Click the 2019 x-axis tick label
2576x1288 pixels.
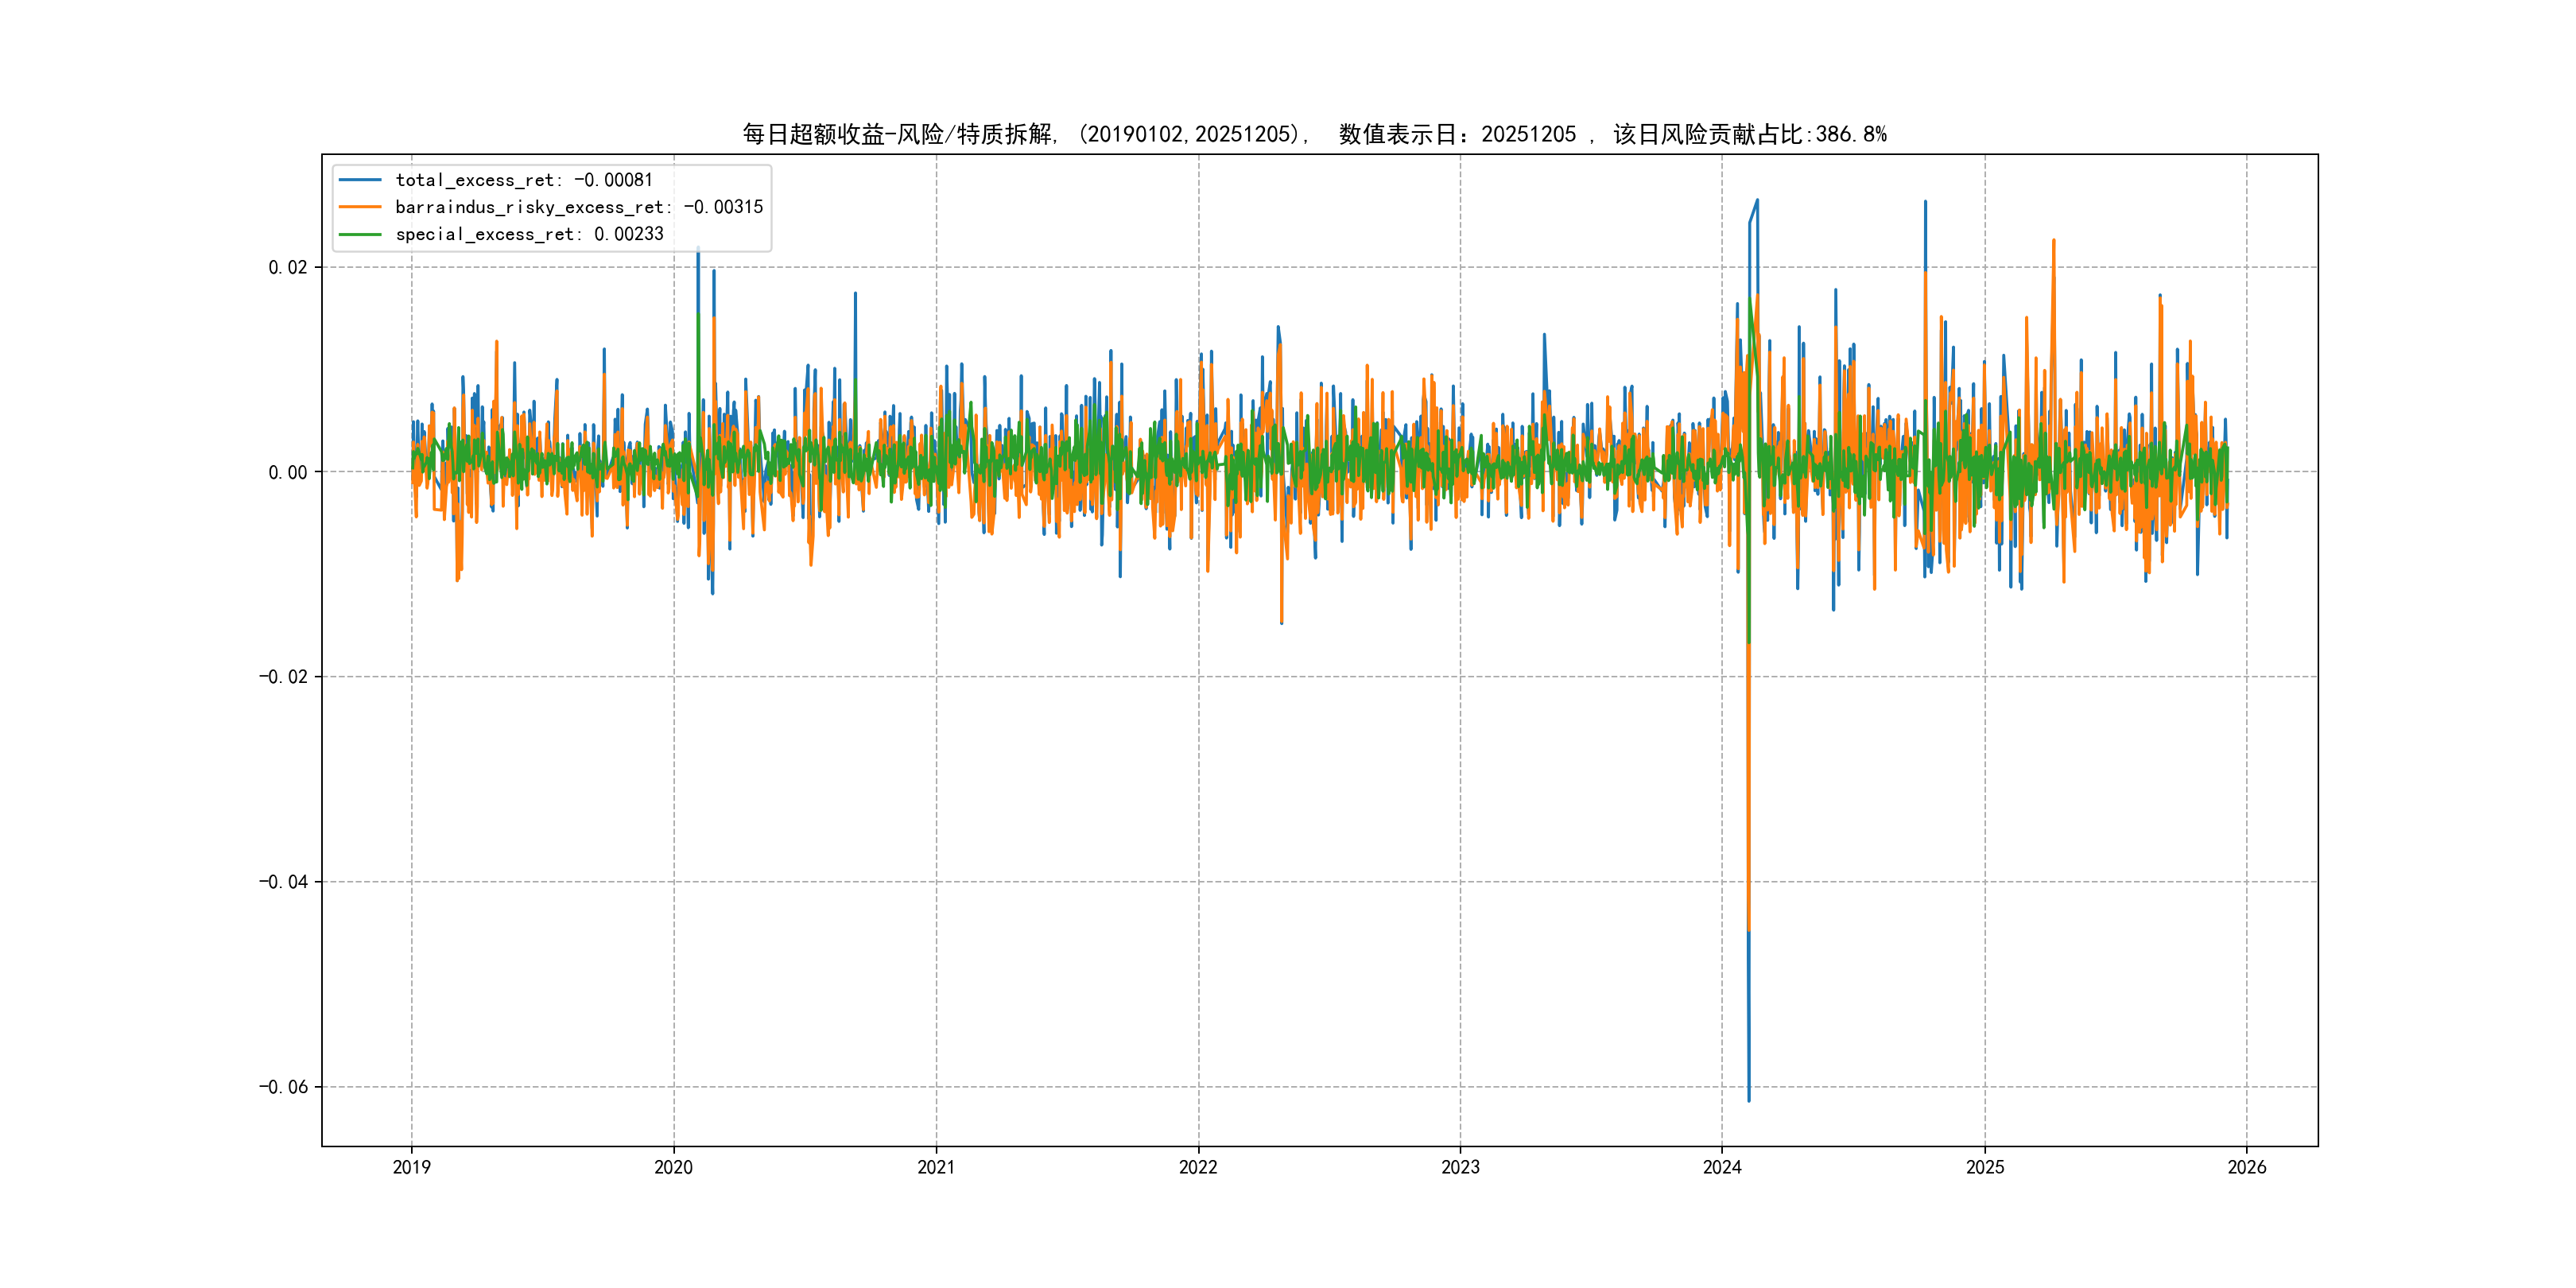tap(411, 1167)
